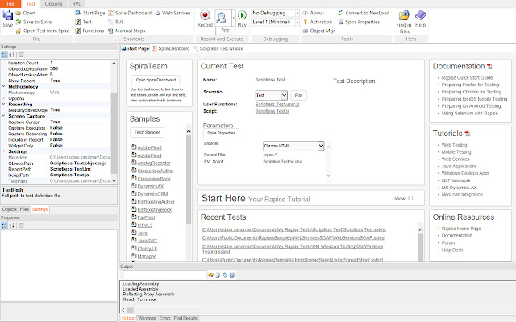Open Errors output tab

click(164, 318)
